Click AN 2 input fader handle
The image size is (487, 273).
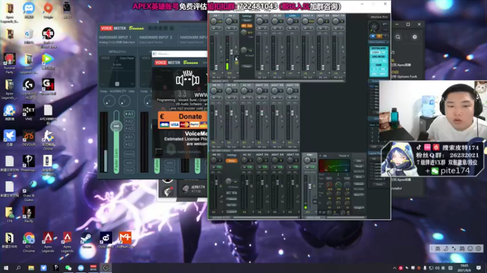point(231,52)
